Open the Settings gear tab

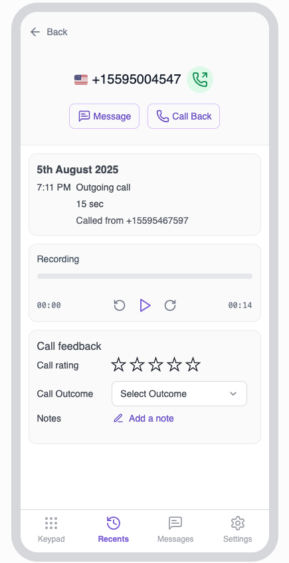238,529
